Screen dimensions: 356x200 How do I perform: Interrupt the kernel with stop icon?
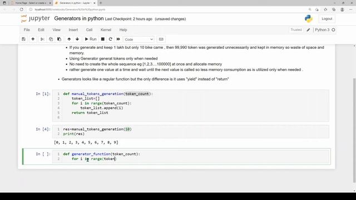pos(102,39)
